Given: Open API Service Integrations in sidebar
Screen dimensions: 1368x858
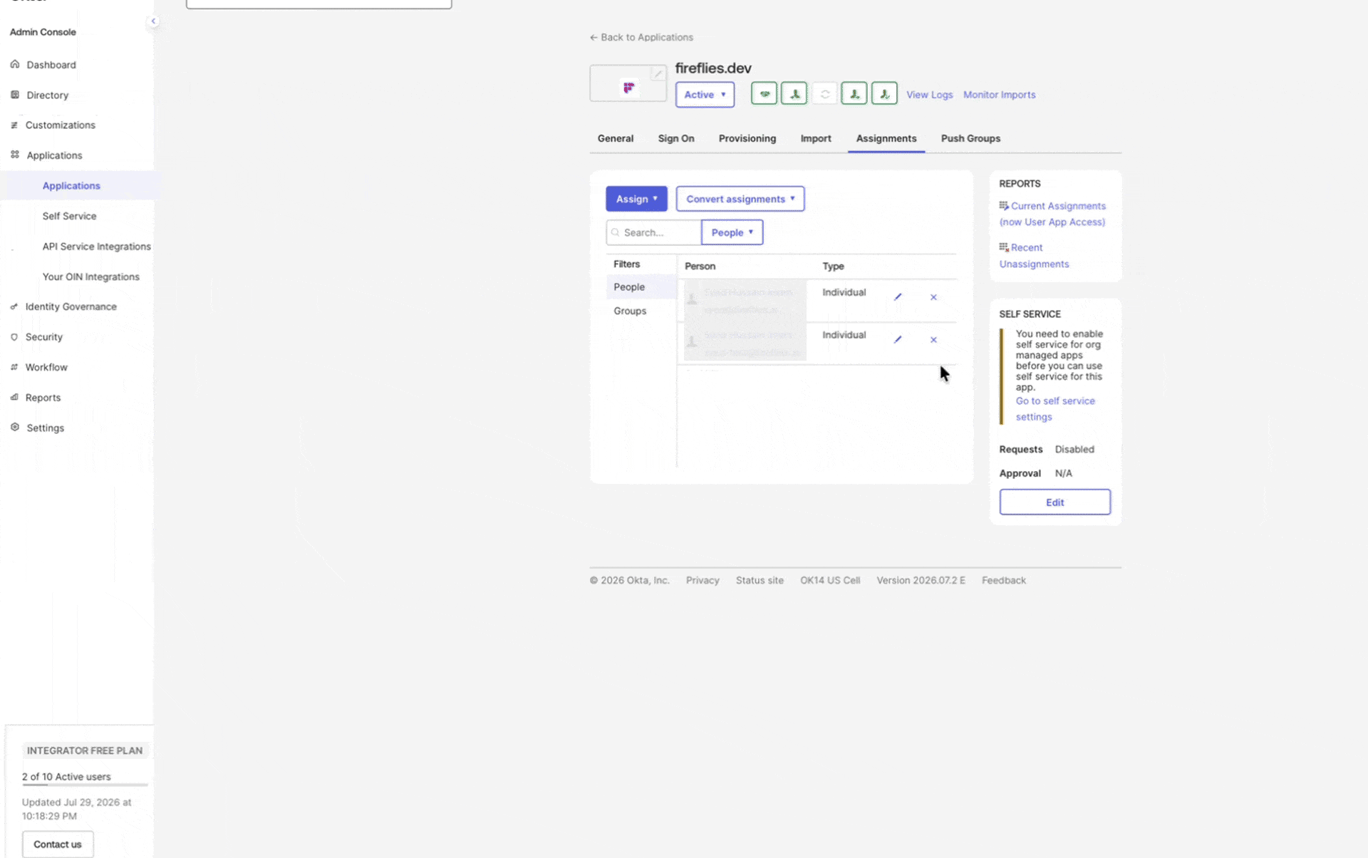Looking at the screenshot, I should point(96,247).
